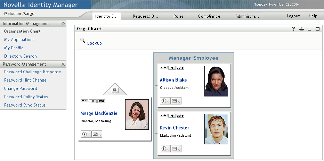Open email options for Margo MacKenzie
The width and height of the screenshot is (324, 161).
(97, 134)
